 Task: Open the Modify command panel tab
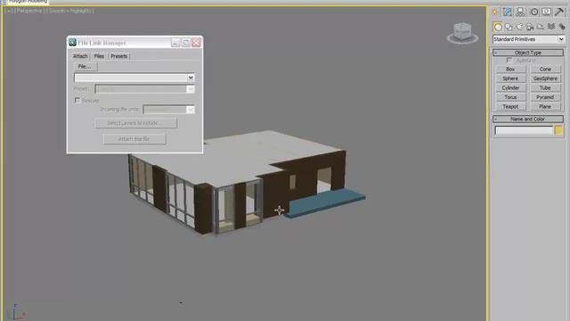point(507,12)
